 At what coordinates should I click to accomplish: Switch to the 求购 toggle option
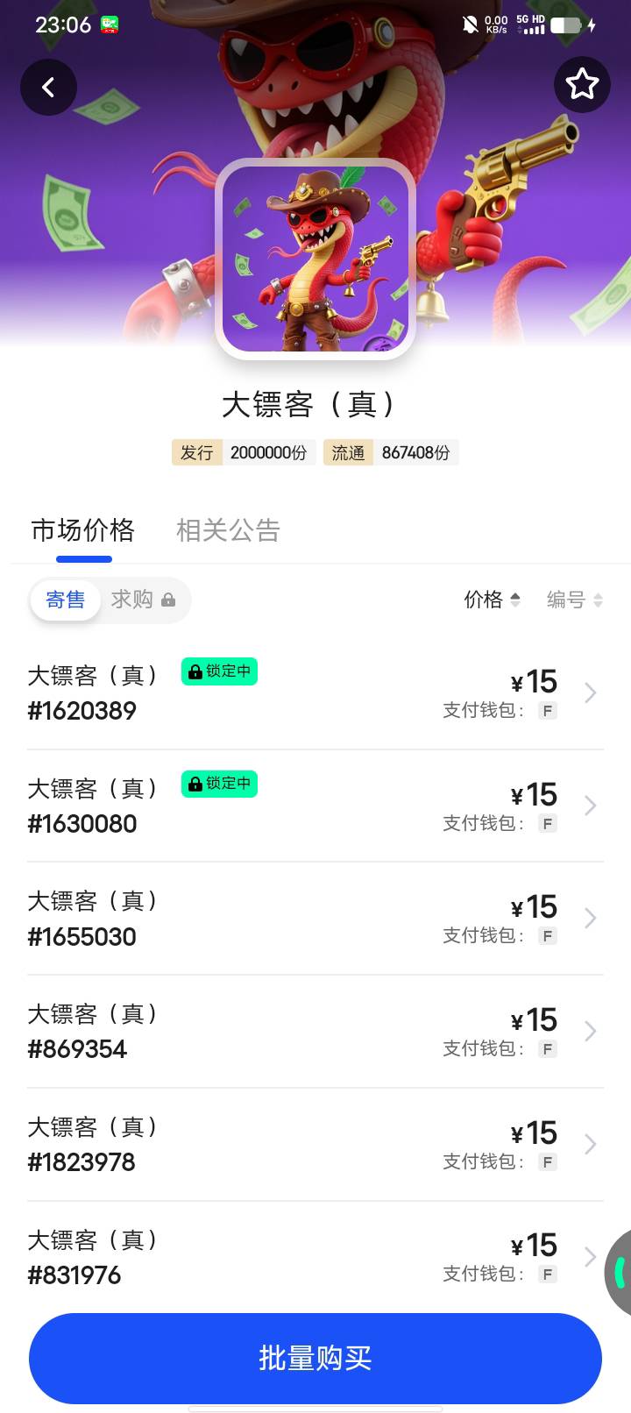pyautogui.click(x=132, y=600)
